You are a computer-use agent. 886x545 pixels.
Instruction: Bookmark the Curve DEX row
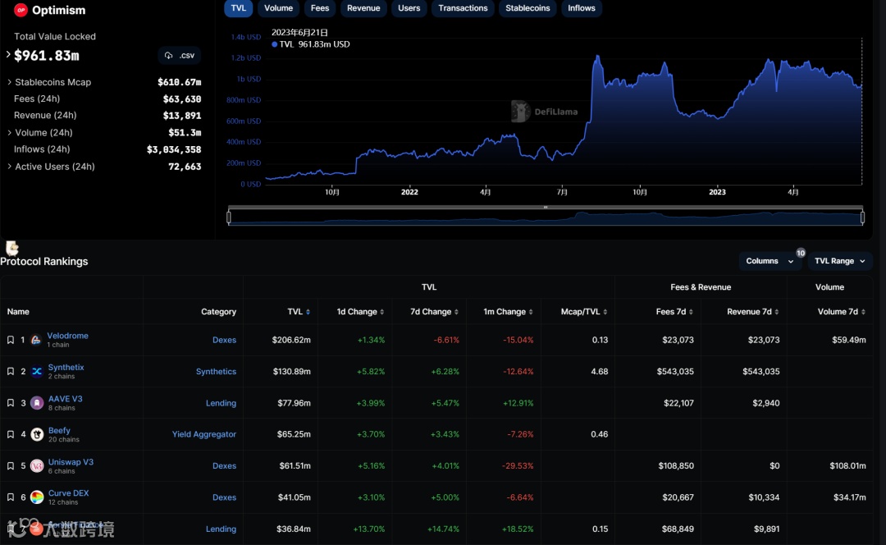click(x=10, y=497)
